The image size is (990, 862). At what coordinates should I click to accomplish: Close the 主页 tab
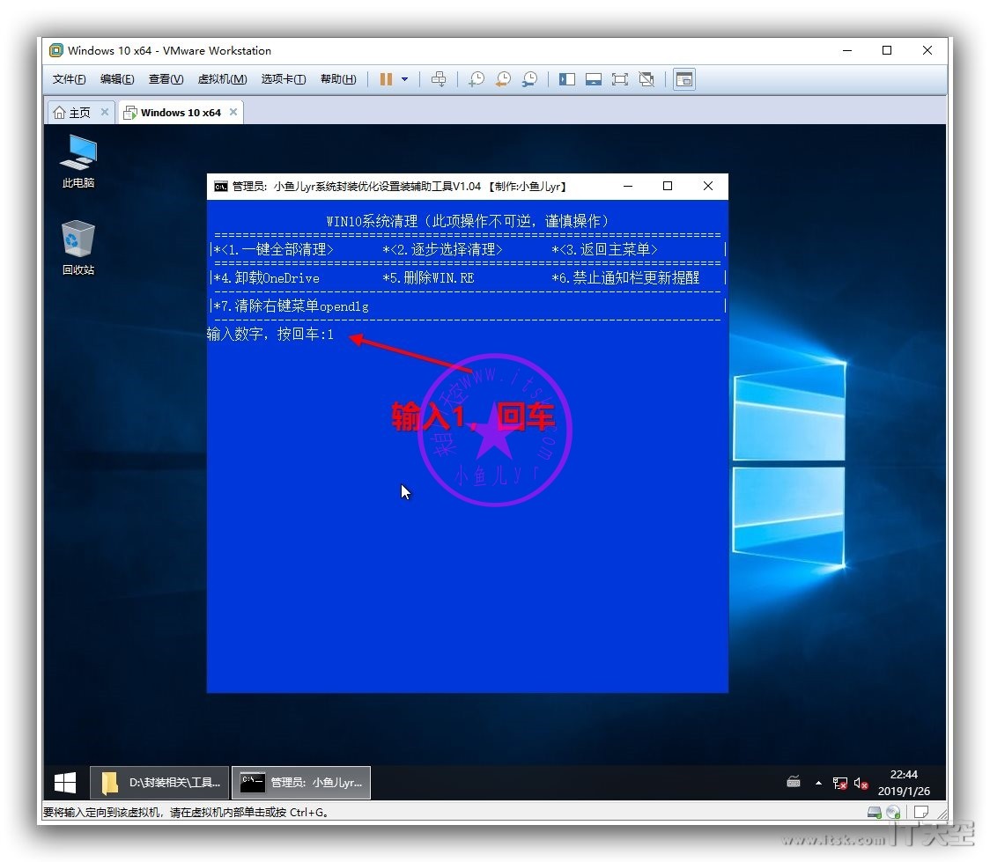(x=105, y=112)
